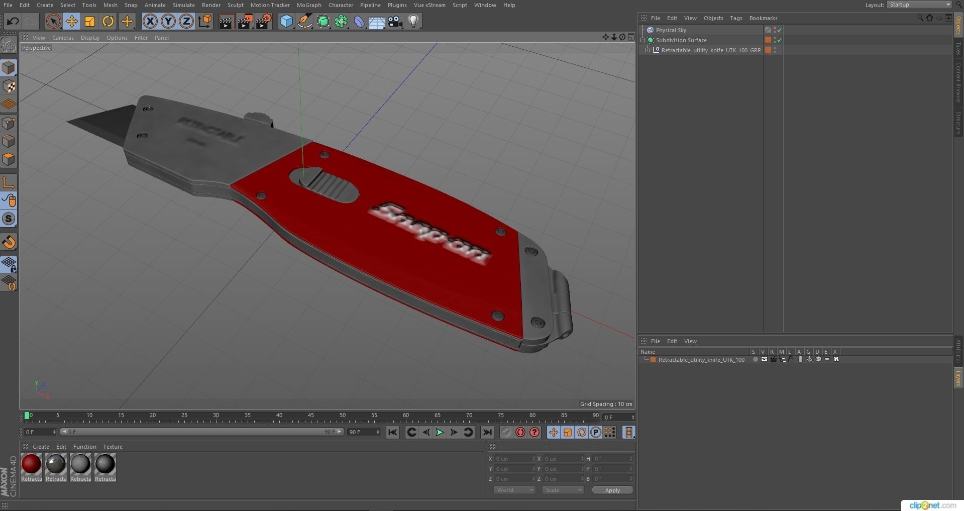Add a Cube primitive object
964x511 pixels.
coord(286,21)
